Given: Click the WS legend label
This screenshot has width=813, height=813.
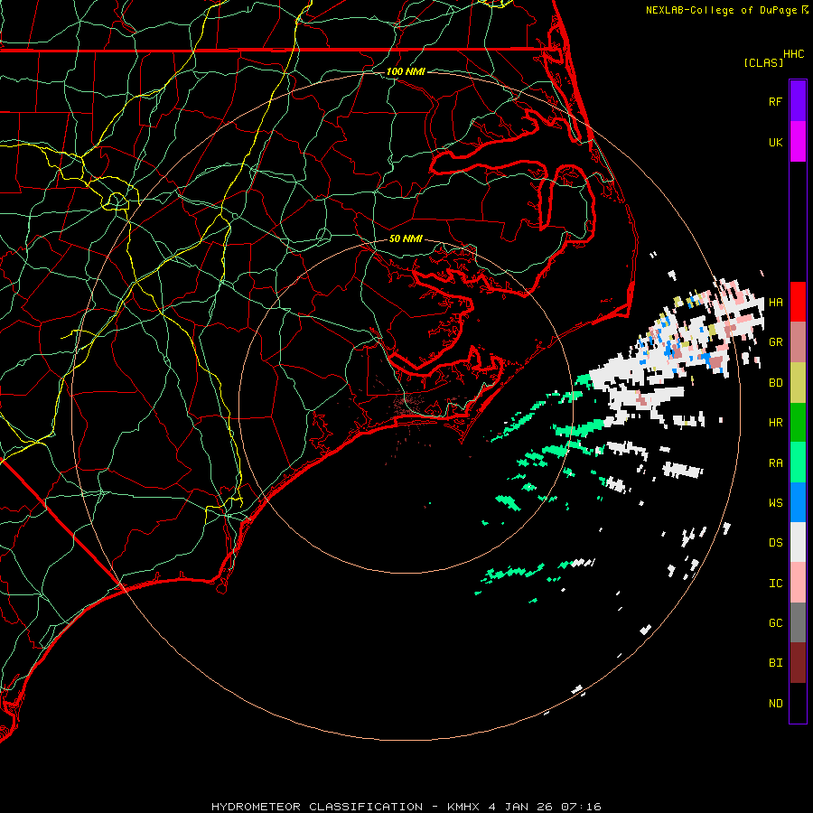Looking at the screenshot, I should click(775, 503).
